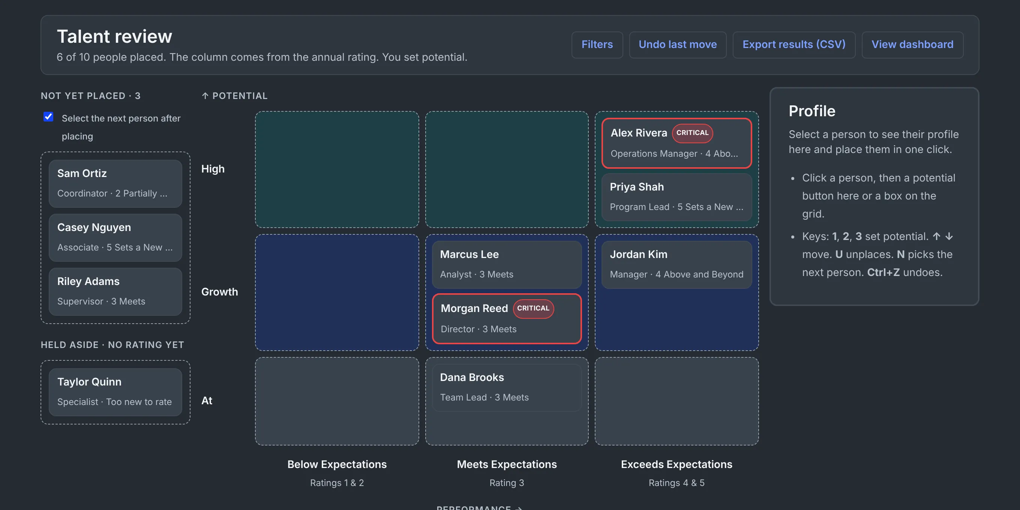This screenshot has height=510, width=1020.
Task: Click the empty Growth potential, Below Expectations box
Action: point(337,292)
